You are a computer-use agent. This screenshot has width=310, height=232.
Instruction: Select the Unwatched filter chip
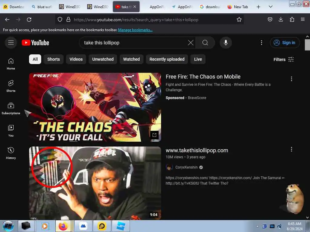[x=103, y=59]
